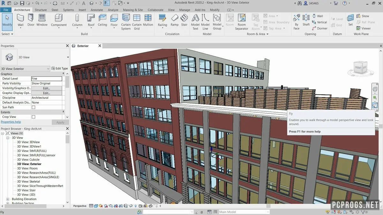Select the Model Text tool
The width and height of the screenshot is (383, 215).
[195, 22]
